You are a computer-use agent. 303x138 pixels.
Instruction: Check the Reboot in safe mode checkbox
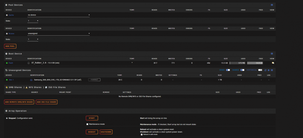142,134
